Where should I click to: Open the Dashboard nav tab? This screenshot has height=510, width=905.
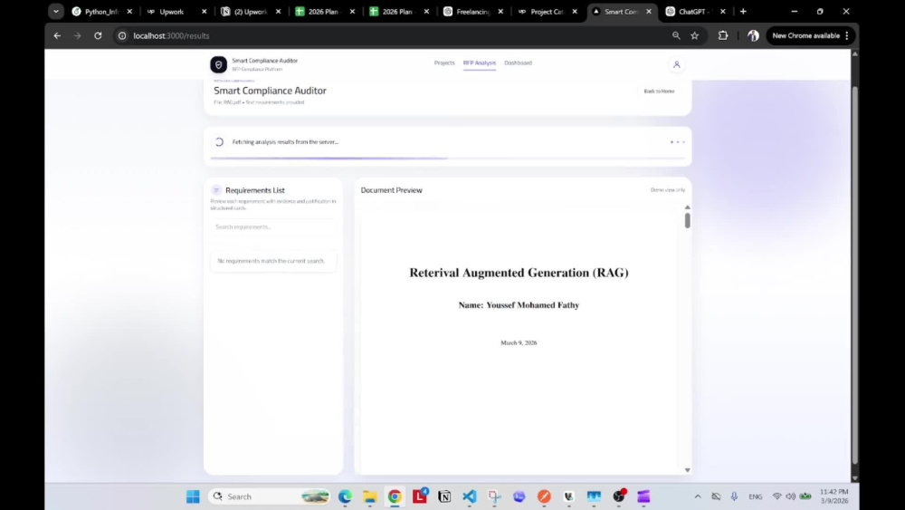[518, 63]
